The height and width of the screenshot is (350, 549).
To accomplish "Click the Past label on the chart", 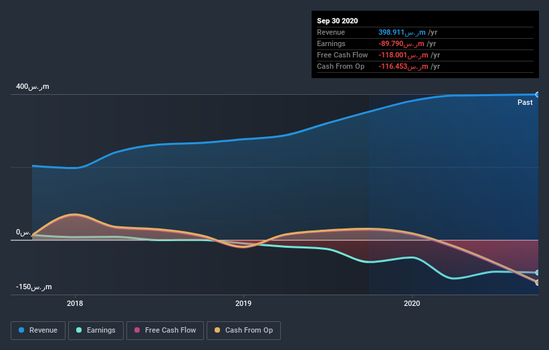I will 525,102.
